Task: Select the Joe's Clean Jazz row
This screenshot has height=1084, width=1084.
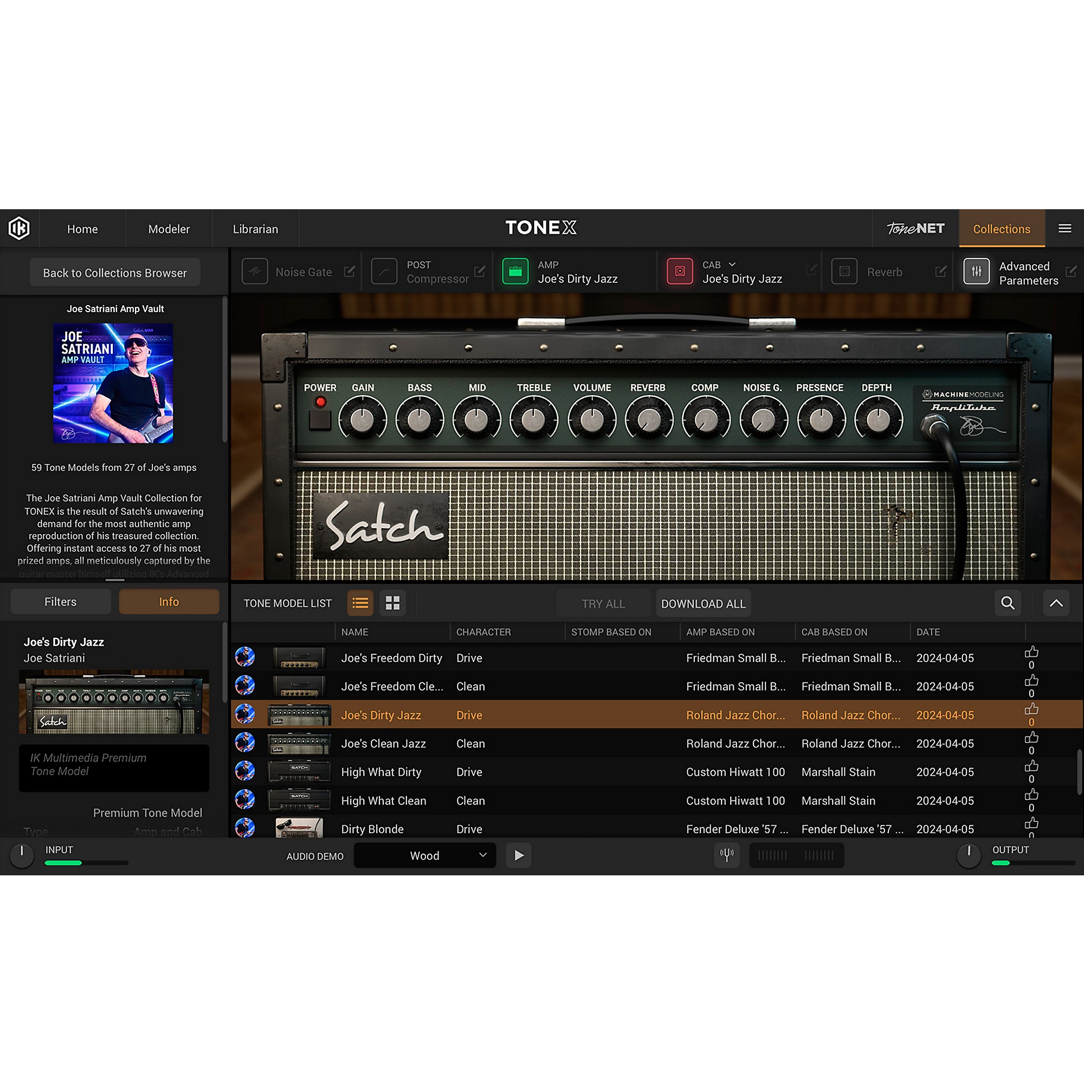Action: pos(657,743)
